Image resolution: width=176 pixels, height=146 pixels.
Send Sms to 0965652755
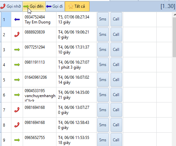click(103, 140)
